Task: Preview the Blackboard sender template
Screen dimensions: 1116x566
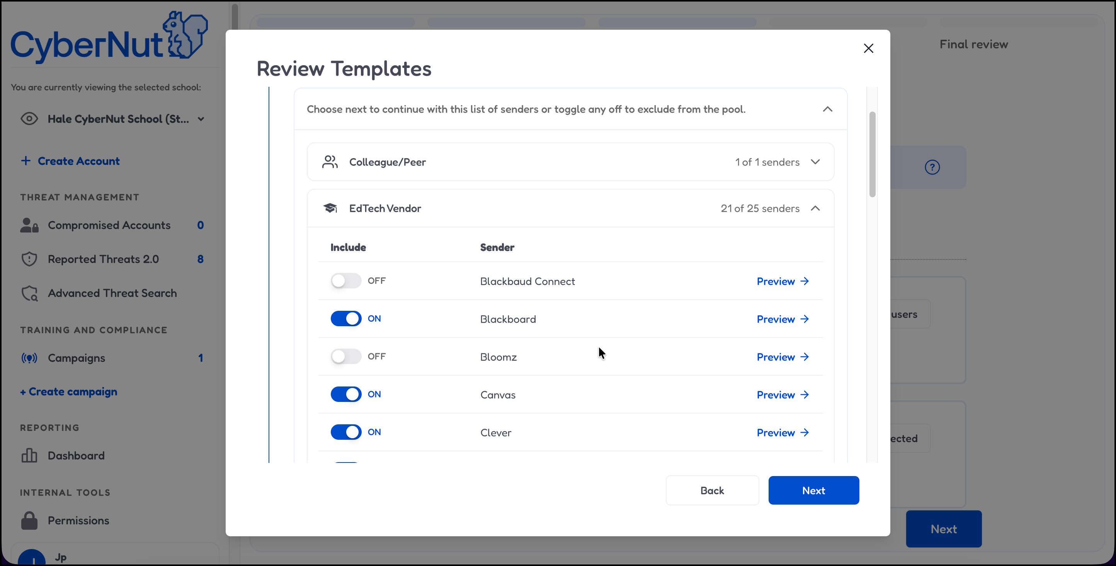Action: (783, 319)
